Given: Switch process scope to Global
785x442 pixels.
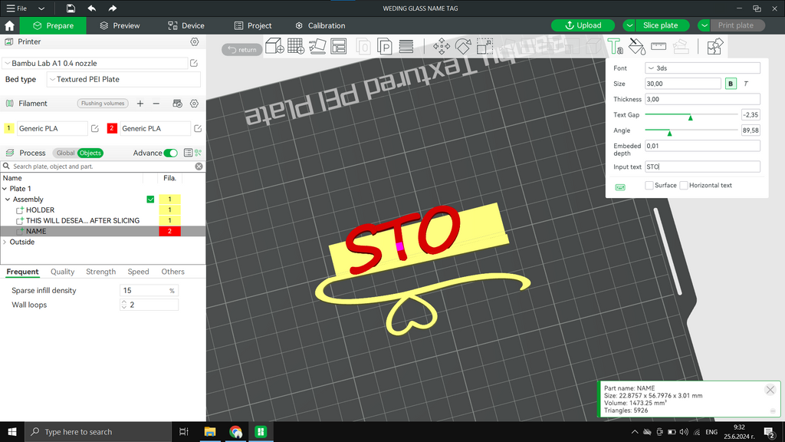Looking at the screenshot, I should click(65, 153).
